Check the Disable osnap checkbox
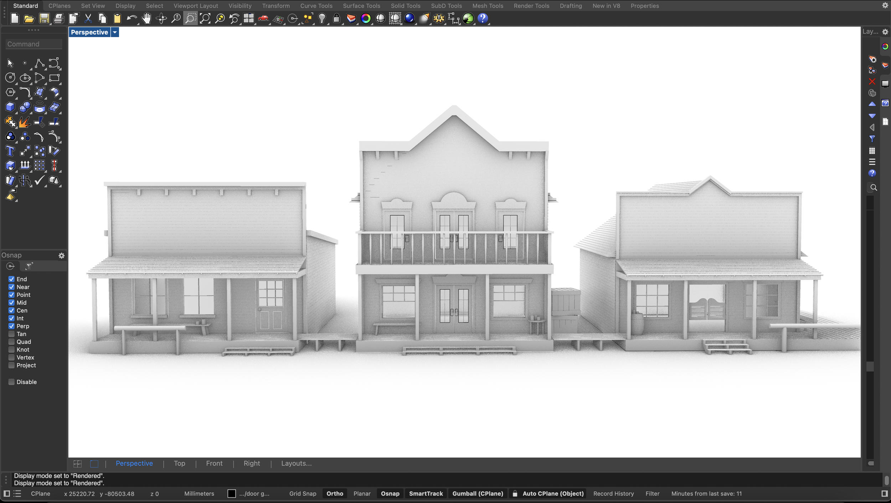Viewport: 891px width, 503px height. [x=11, y=382]
